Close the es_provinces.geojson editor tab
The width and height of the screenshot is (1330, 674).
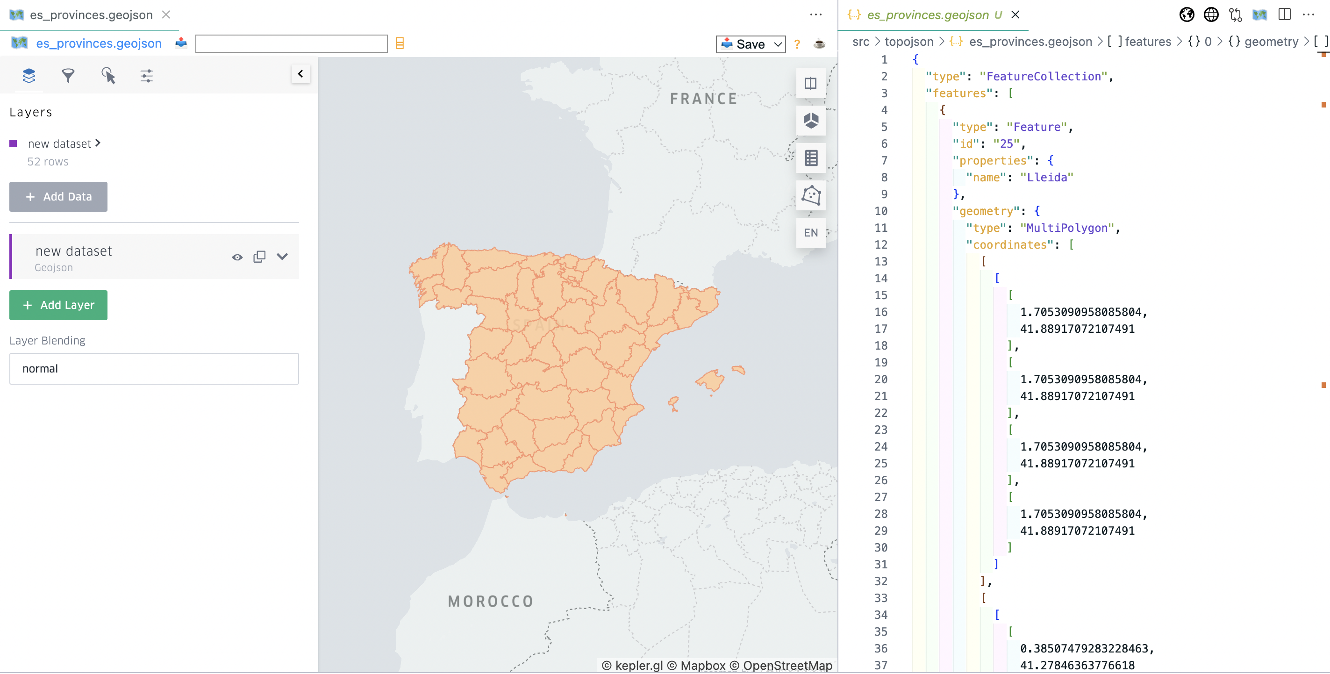[1015, 14]
